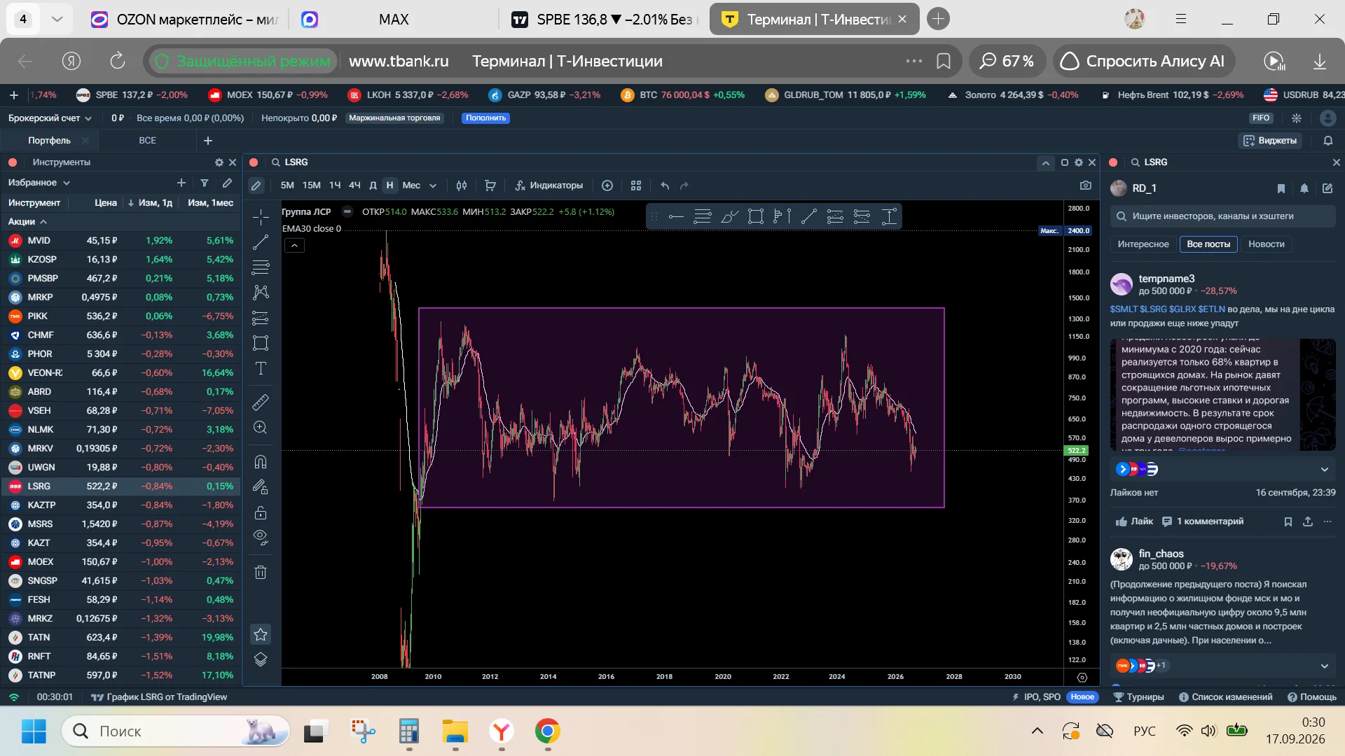The image size is (1345, 756).
Task: Open chart widget settings gear
Action: click(x=1079, y=162)
